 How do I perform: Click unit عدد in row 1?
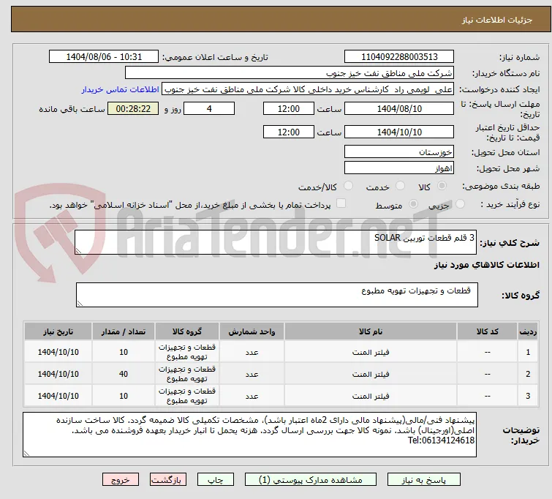[252, 353]
